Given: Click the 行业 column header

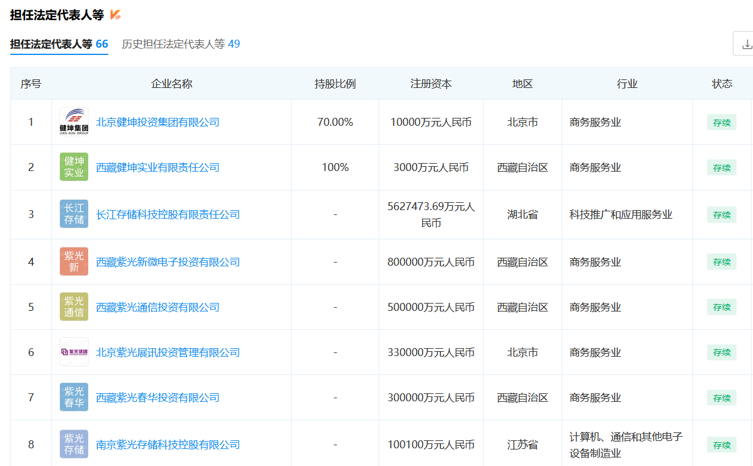Looking at the screenshot, I should point(627,84).
